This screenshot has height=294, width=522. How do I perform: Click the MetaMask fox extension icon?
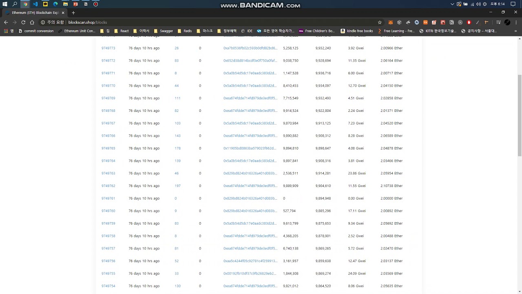click(390, 22)
